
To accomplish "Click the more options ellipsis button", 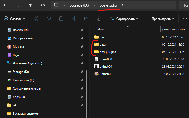I will point(185,19).
